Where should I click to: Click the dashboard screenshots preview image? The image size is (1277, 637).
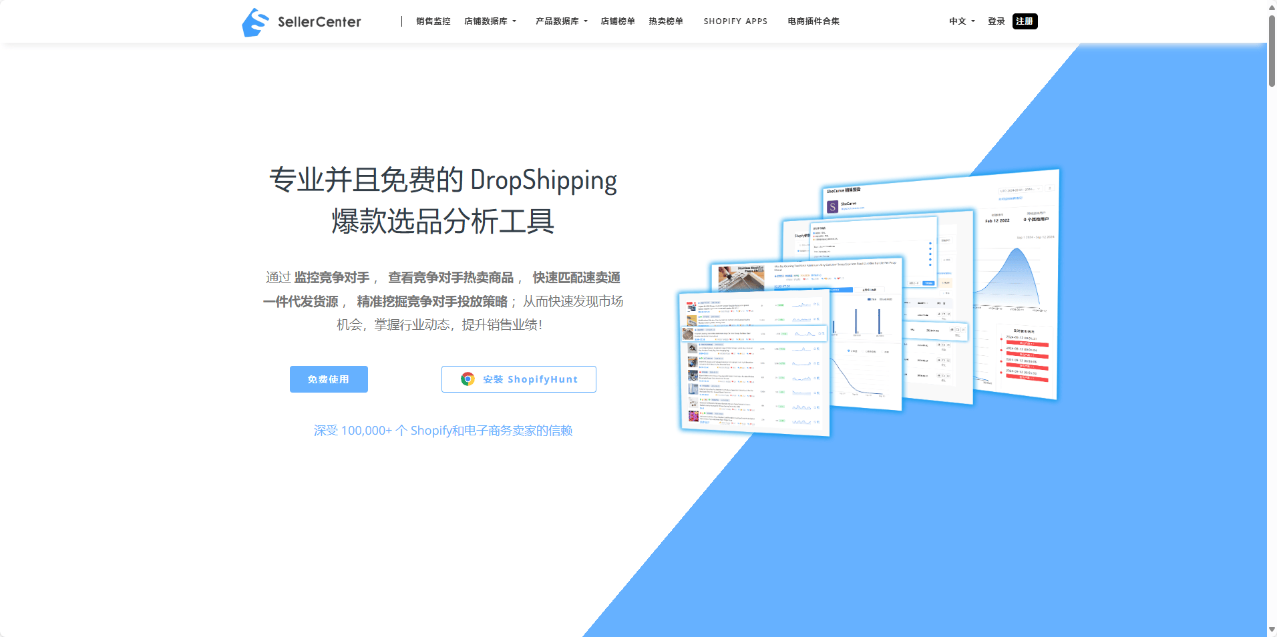[868, 302]
